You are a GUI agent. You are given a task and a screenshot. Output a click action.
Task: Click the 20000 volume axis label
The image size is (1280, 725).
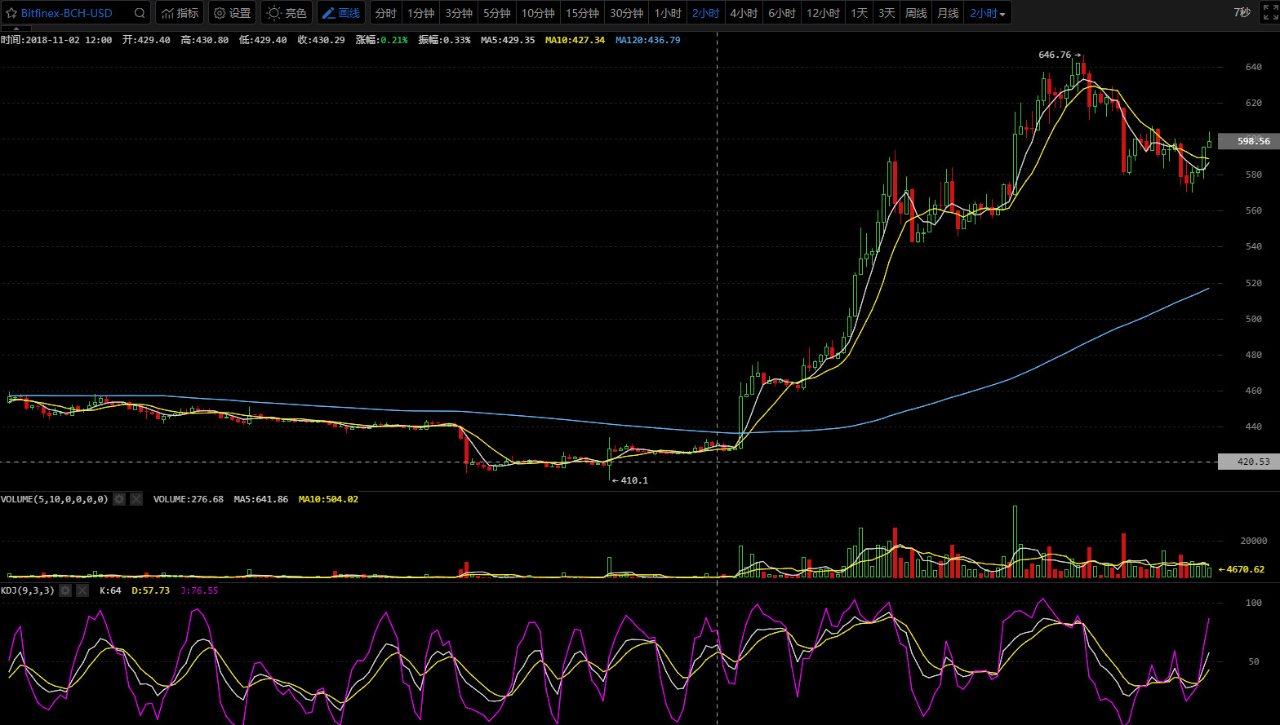[1254, 541]
